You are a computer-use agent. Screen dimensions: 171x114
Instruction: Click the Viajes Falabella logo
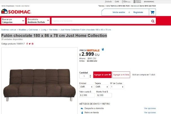click(x=126, y=2)
